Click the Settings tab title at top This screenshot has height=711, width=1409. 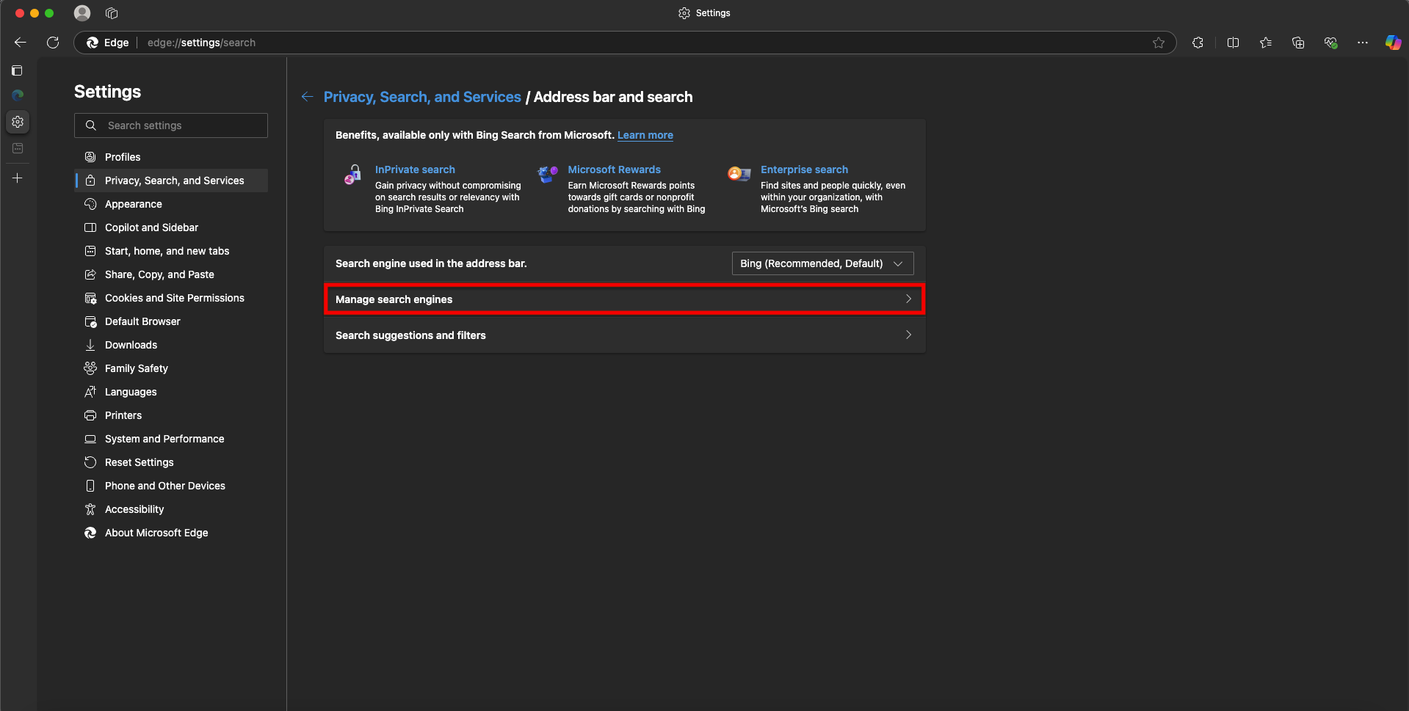pyautogui.click(x=704, y=13)
